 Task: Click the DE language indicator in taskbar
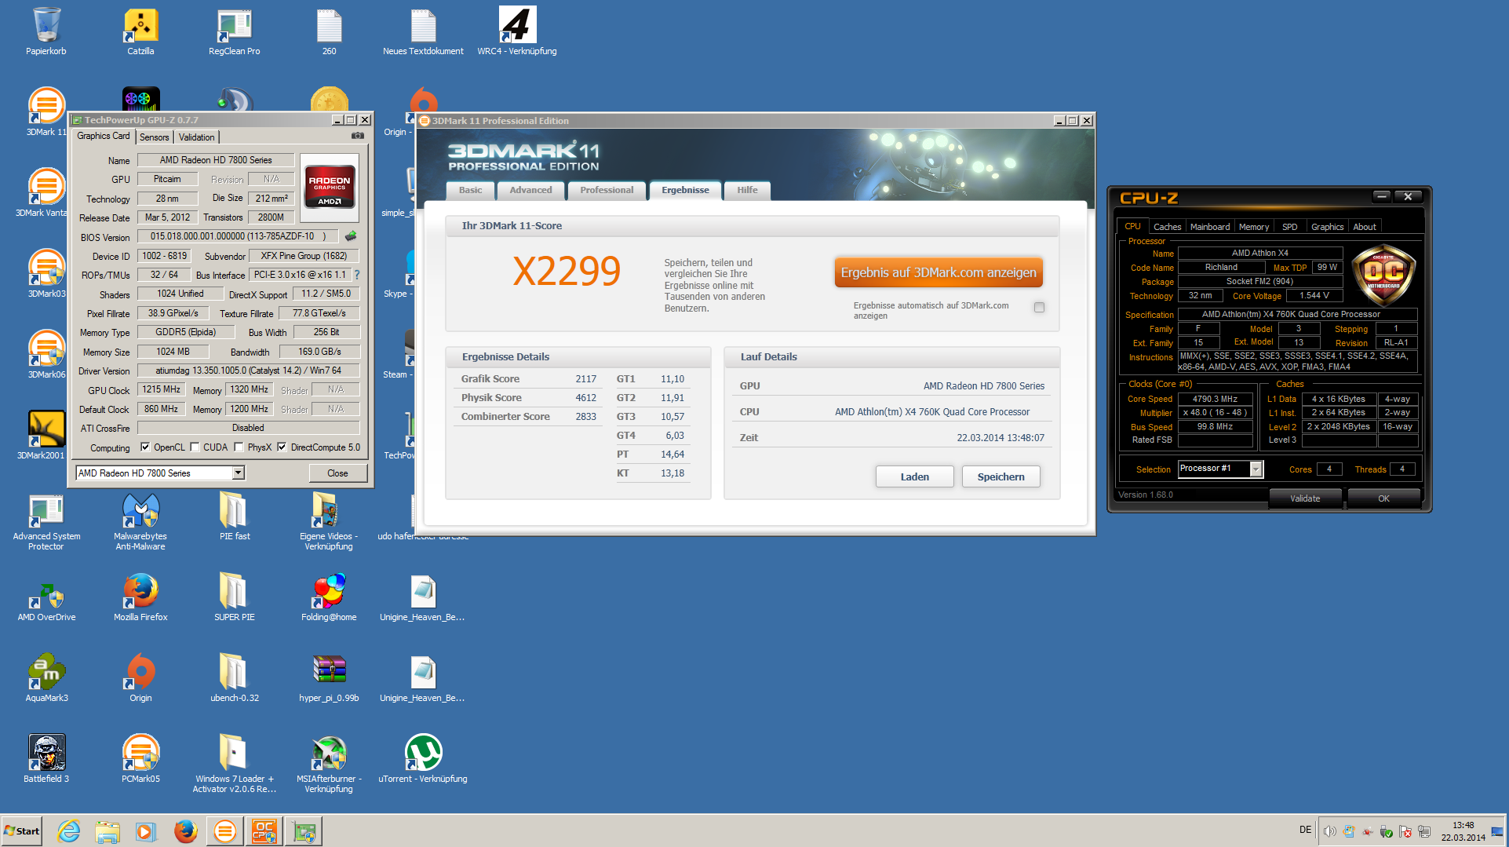[1305, 829]
